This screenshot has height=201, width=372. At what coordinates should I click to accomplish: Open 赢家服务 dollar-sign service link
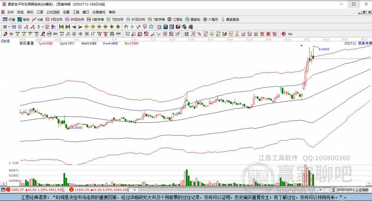coord(230,20)
